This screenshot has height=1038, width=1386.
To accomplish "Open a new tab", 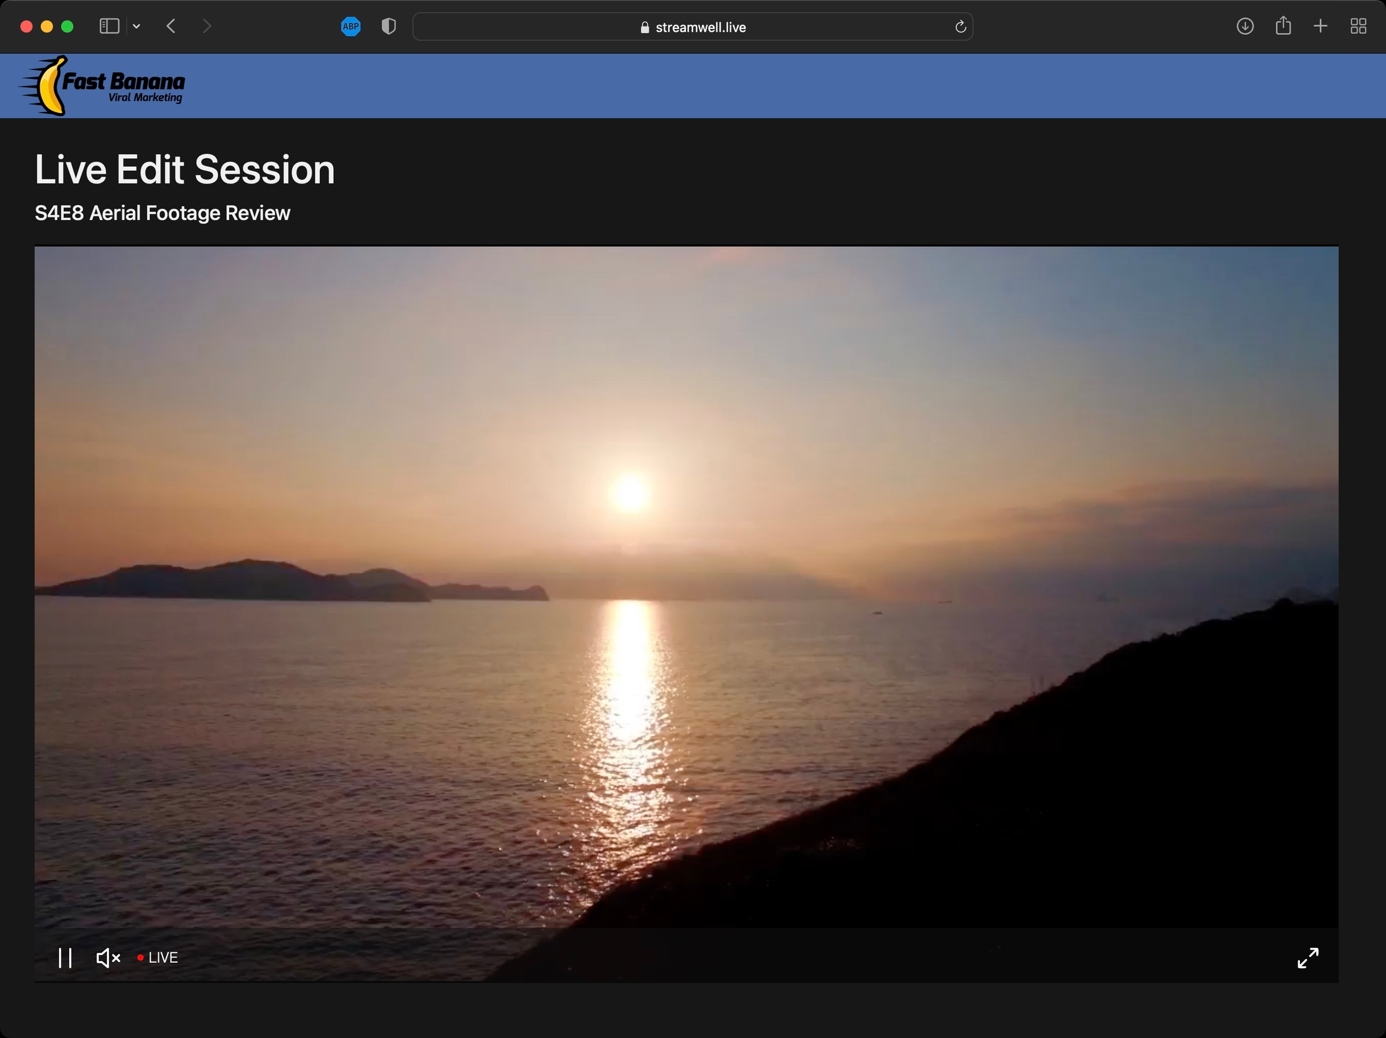I will [1320, 26].
